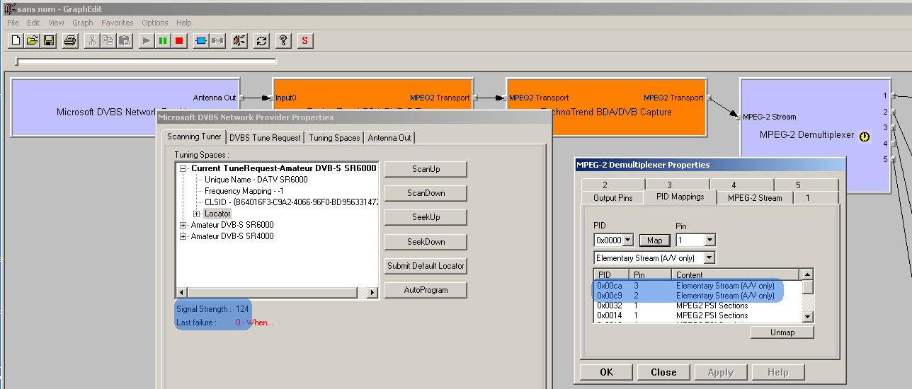Open the File menu
The height and width of the screenshot is (389, 912).
tap(13, 23)
